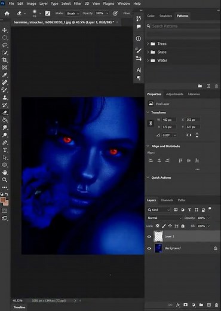Select the Background layer thumbnail

click(158, 248)
